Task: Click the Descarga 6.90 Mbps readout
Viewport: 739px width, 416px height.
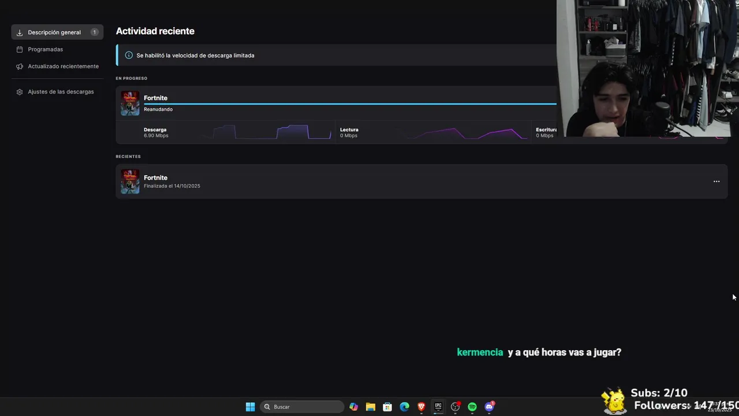Action: (156, 132)
